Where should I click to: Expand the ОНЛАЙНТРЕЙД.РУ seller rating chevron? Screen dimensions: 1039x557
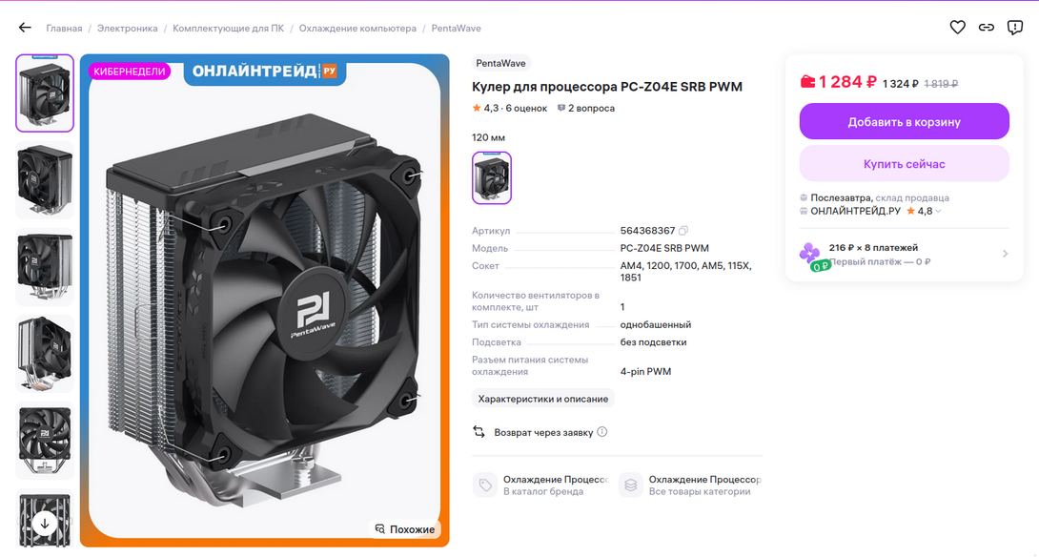pos(938,212)
